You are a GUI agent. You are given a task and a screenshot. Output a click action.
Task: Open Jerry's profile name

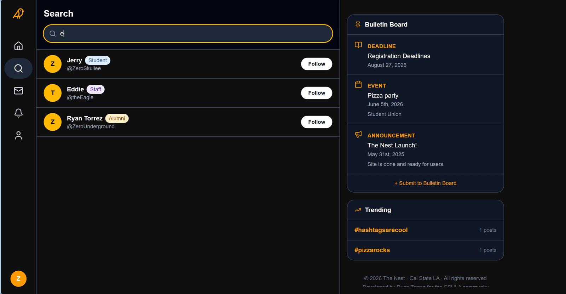pos(74,60)
